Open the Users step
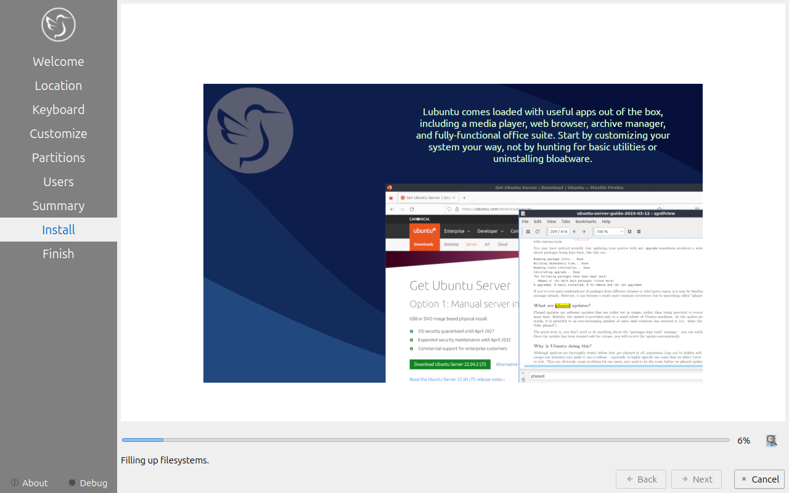This screenshot has height=493, width=789. (59, 182)
